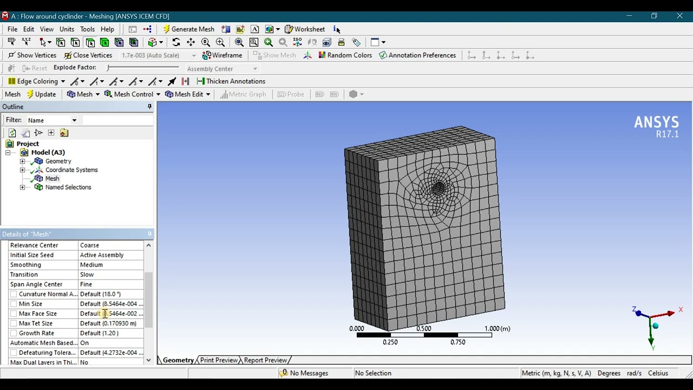Viewport: 693px width, 390px height.
Task: Click the Tags toolbar icon
Action: (x=356, y=42)
